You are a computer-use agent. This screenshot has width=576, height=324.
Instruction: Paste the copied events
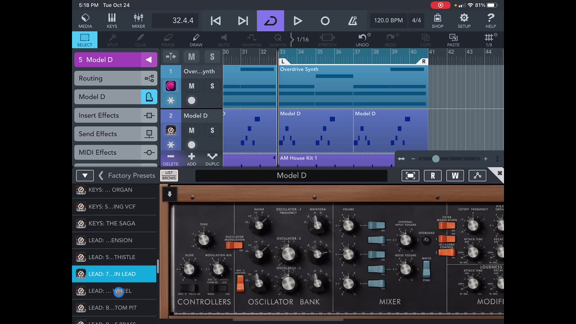point(453,40)
